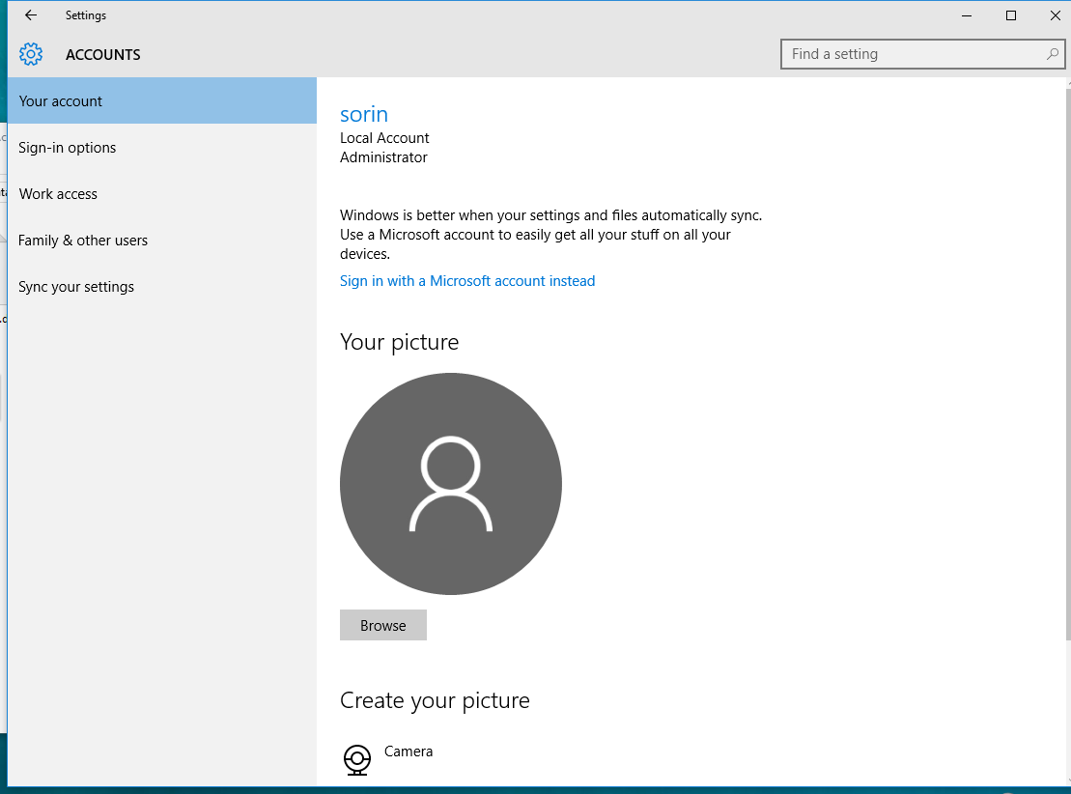
Task: Click the Administrator label under sorin
Action: point(383,156)
